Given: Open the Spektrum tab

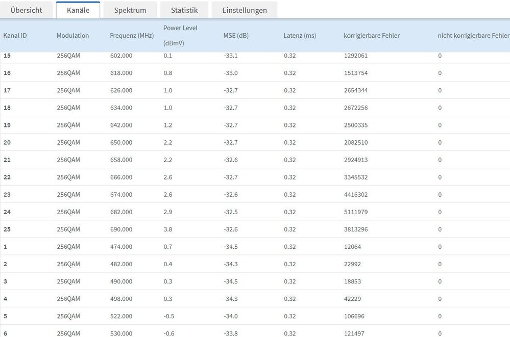Looking at the screenshot, I should (130, 10).
